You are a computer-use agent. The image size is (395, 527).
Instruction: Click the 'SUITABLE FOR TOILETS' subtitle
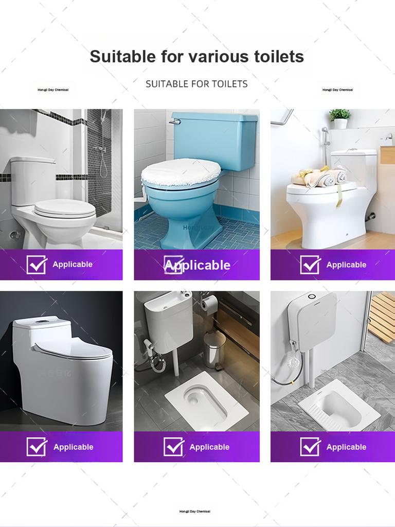pos(197,84)
